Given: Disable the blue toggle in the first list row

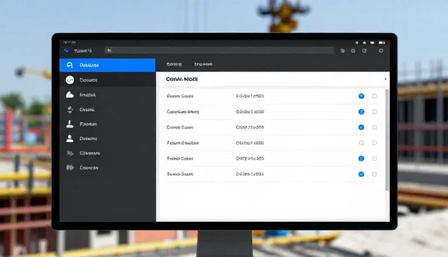Looking at the screenshot, I should point(361,96).
